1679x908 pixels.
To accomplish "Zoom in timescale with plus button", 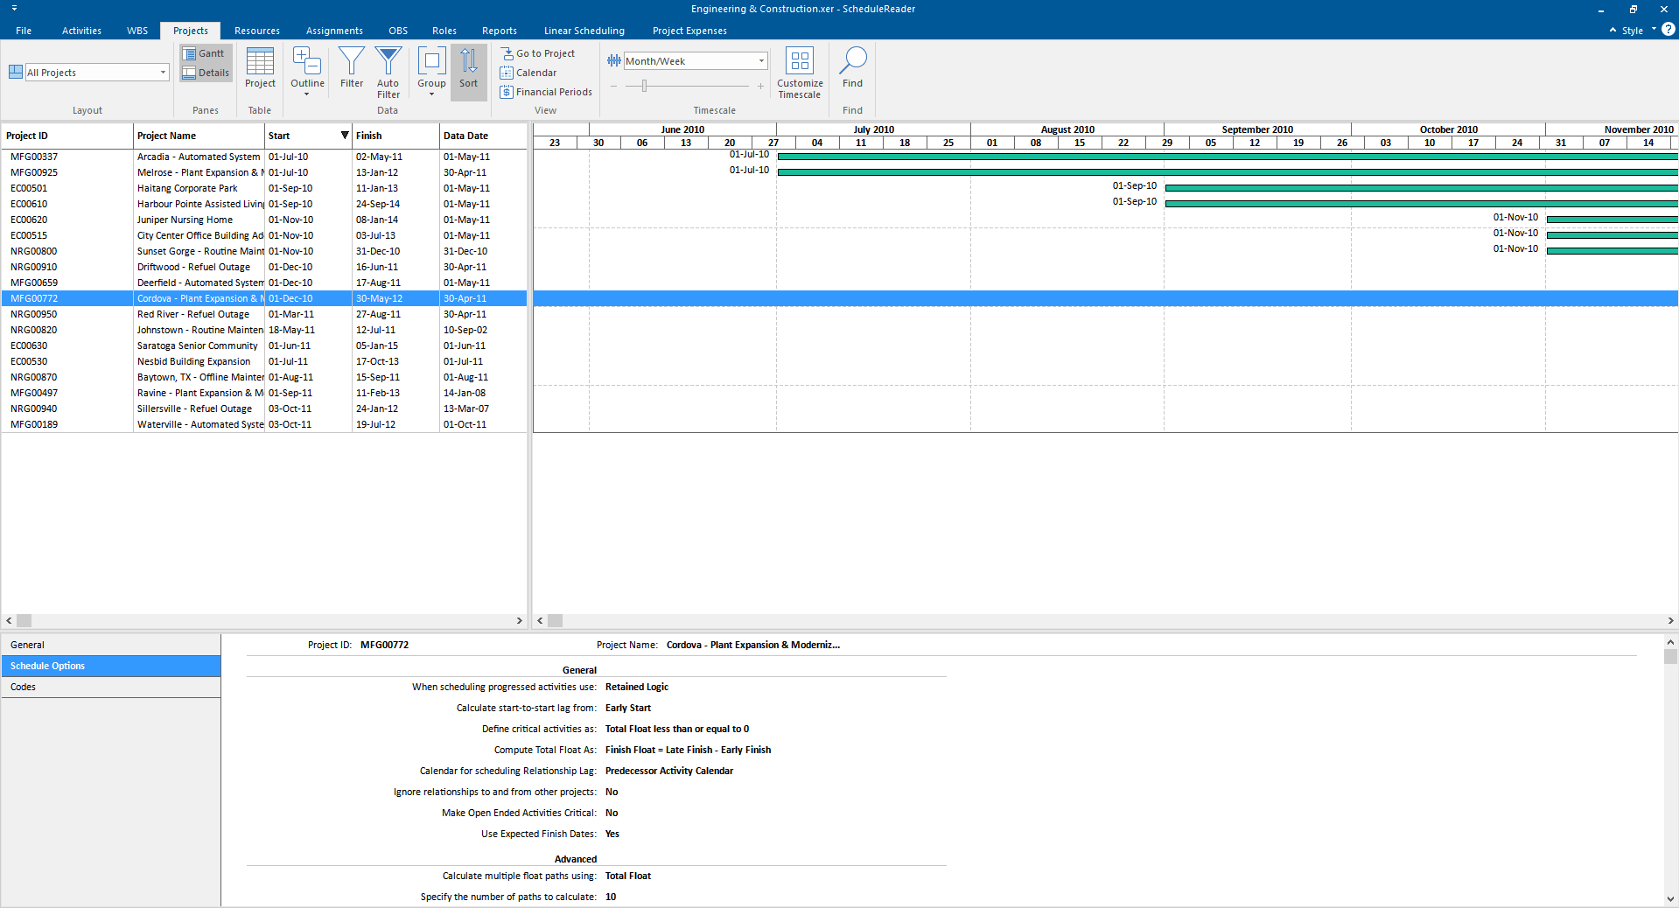I will [x=760, y=86].
